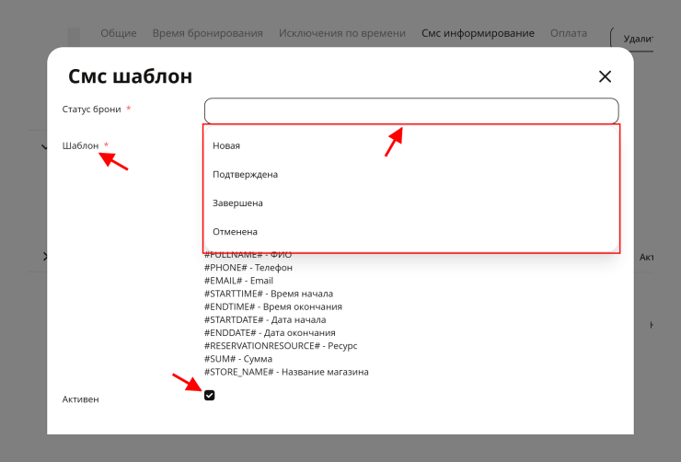681x462 pixels.
Task: Click the Смс шаблон dialog title
Action: tap(131, 76)
